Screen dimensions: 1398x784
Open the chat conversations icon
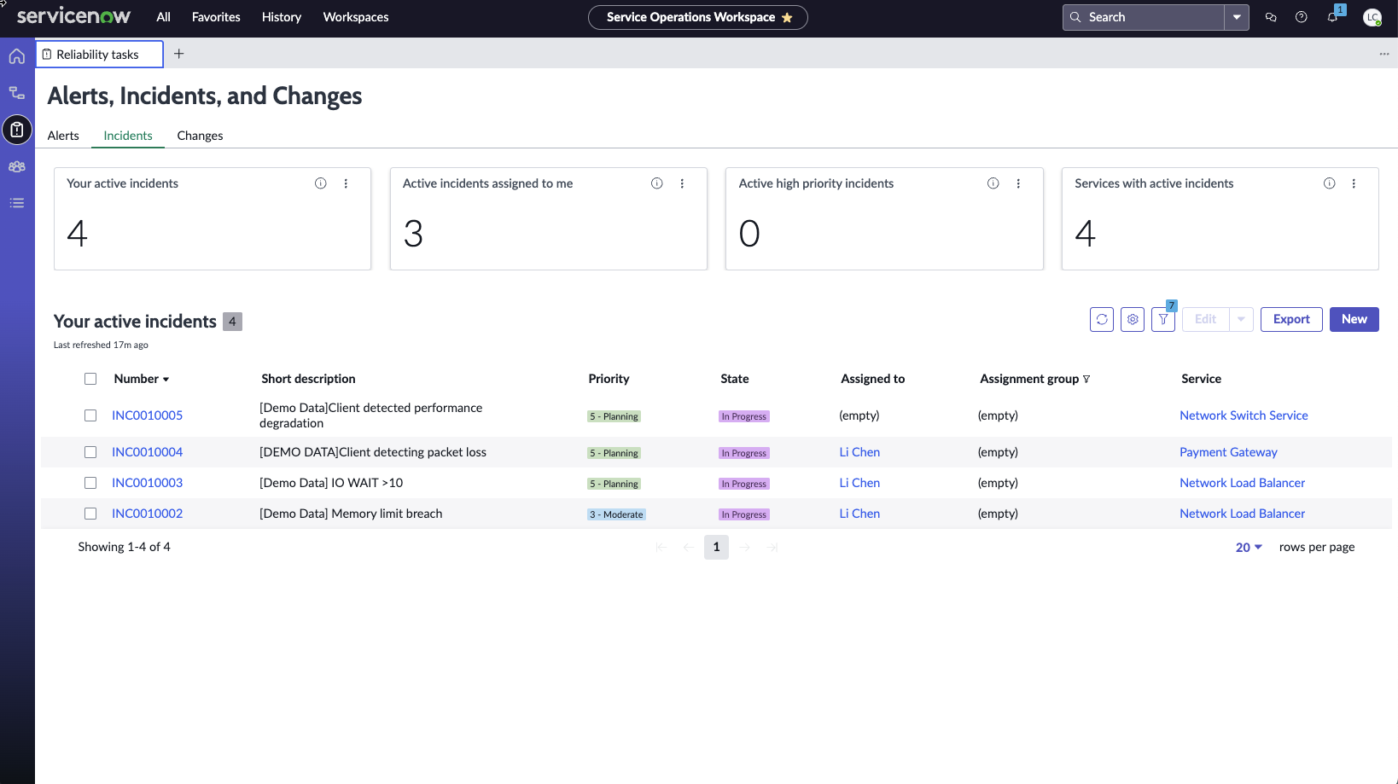1271,17
